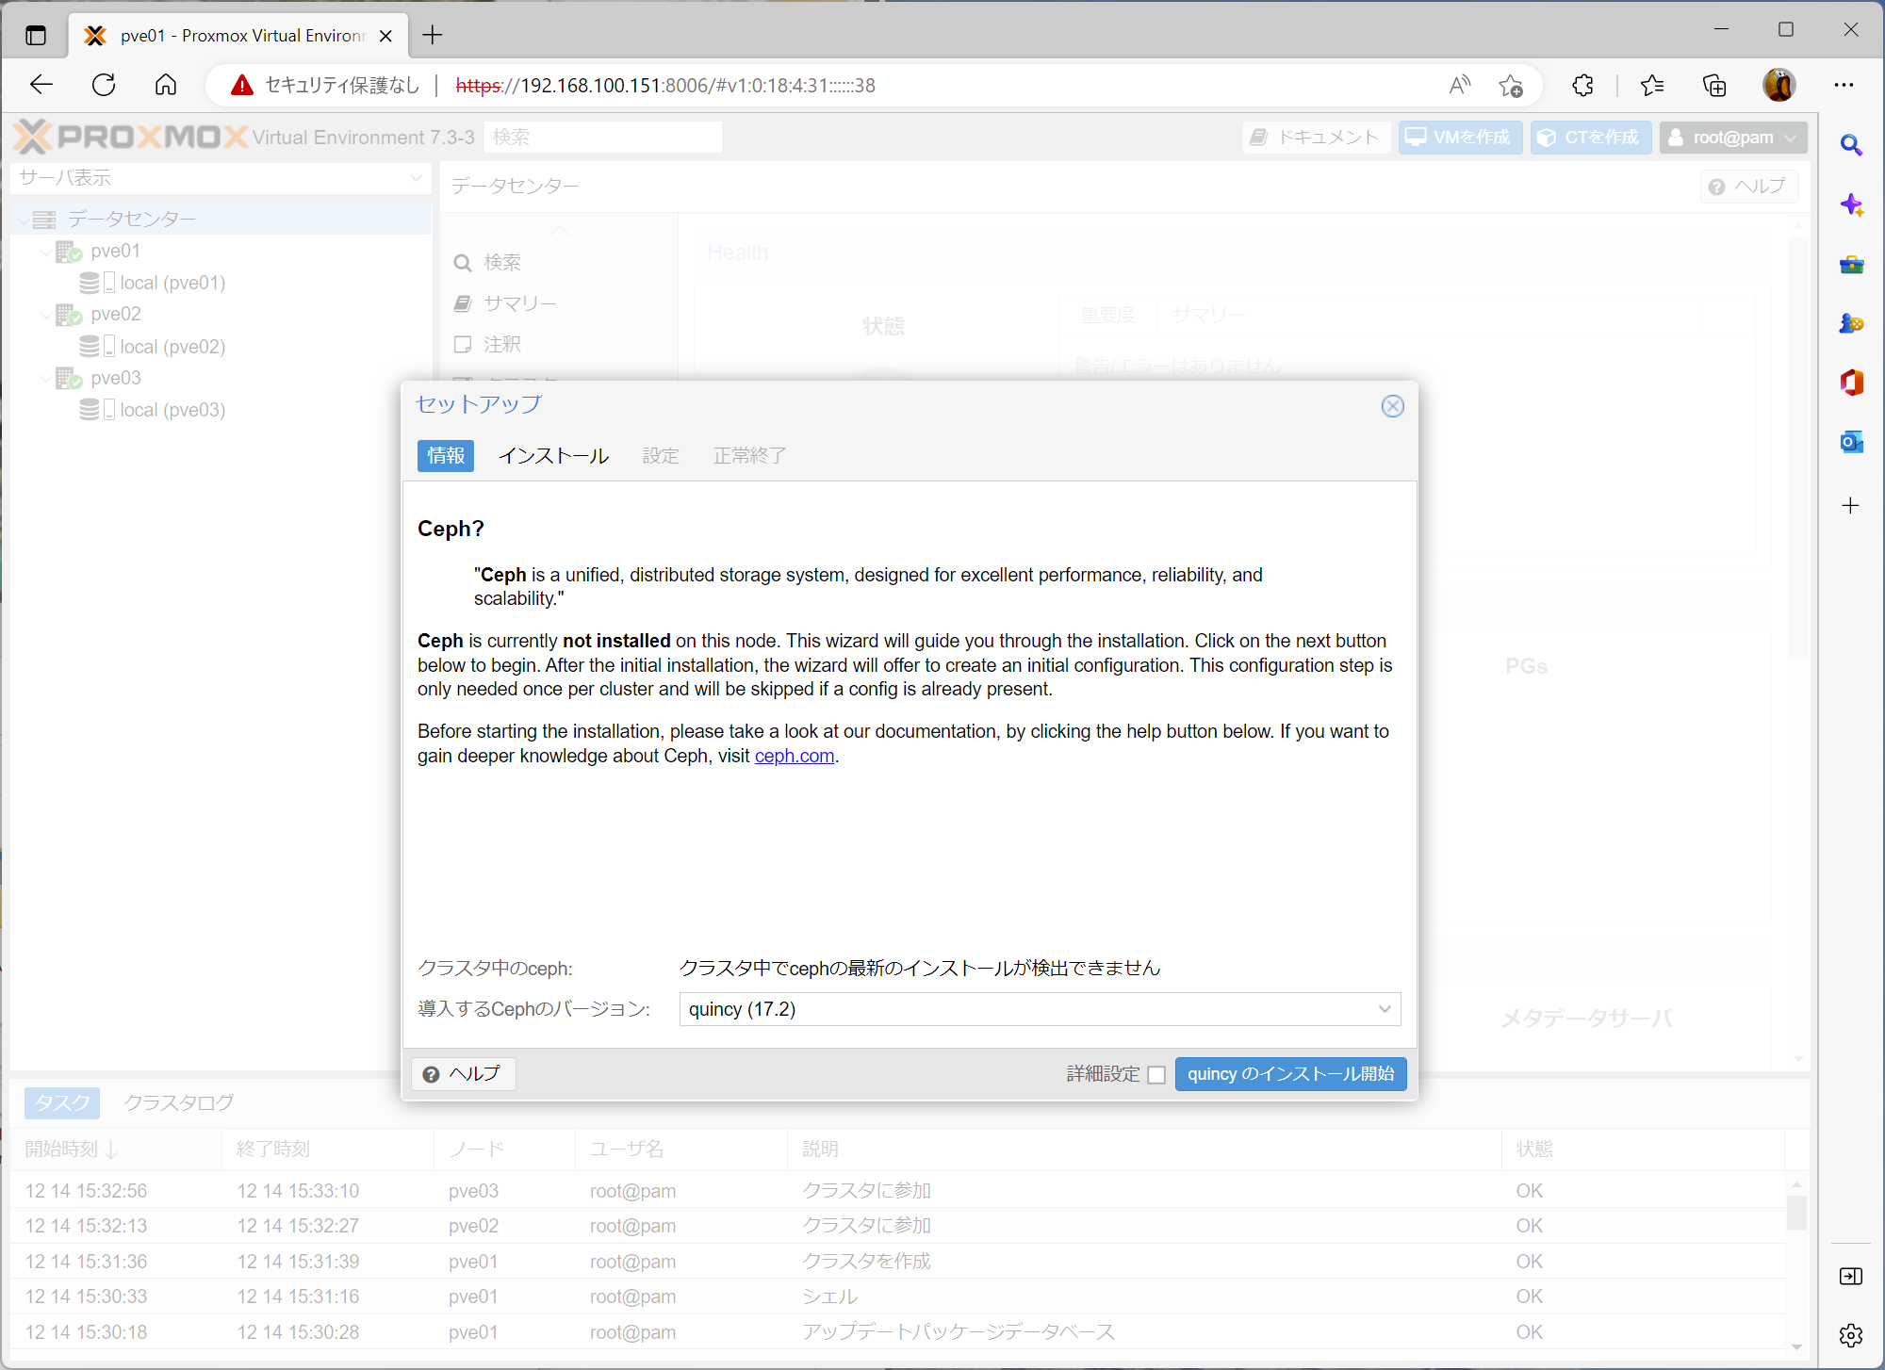
Task: Click the CTを作成 button
Action: coord(1590,138)
